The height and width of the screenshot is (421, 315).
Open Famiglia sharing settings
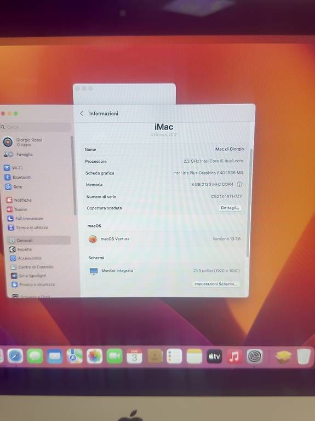[x=18, y=155]
